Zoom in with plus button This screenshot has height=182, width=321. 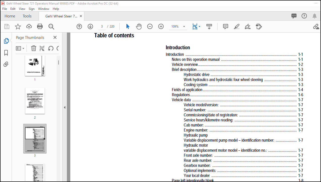pyautogui.click(x=161, y=27)
